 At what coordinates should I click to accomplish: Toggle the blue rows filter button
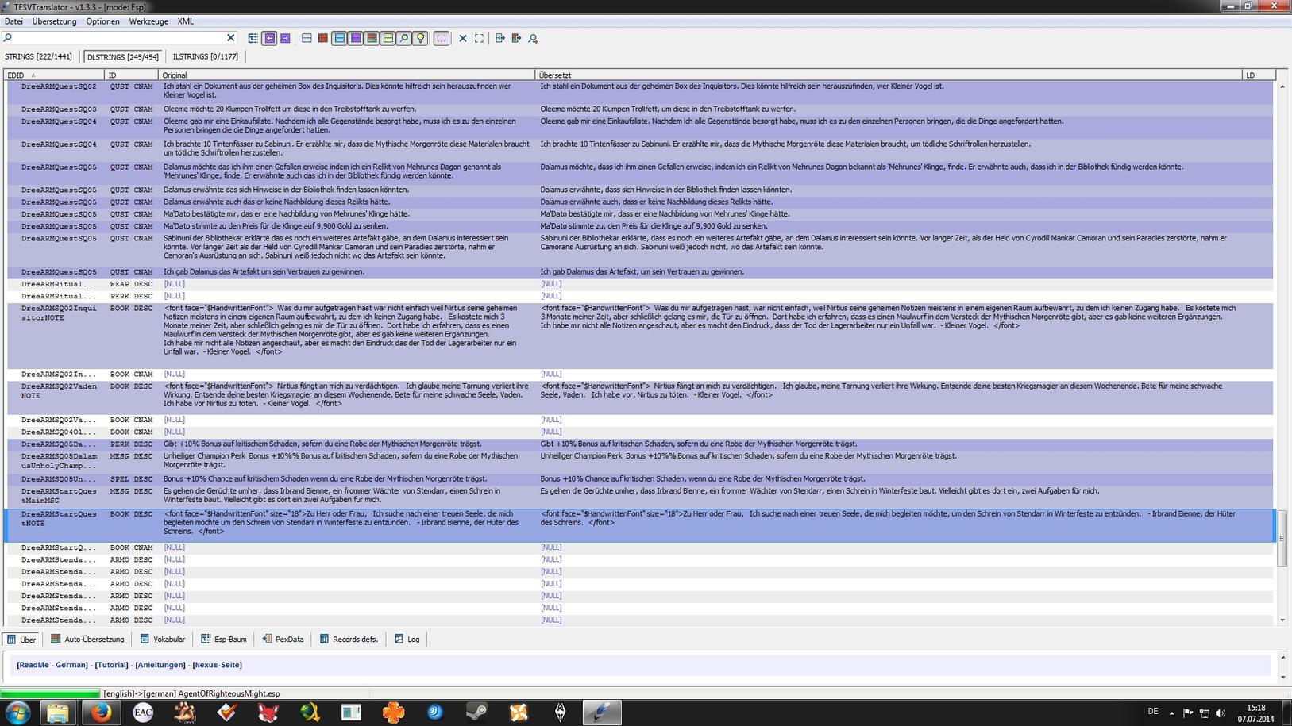coord(339,38)
